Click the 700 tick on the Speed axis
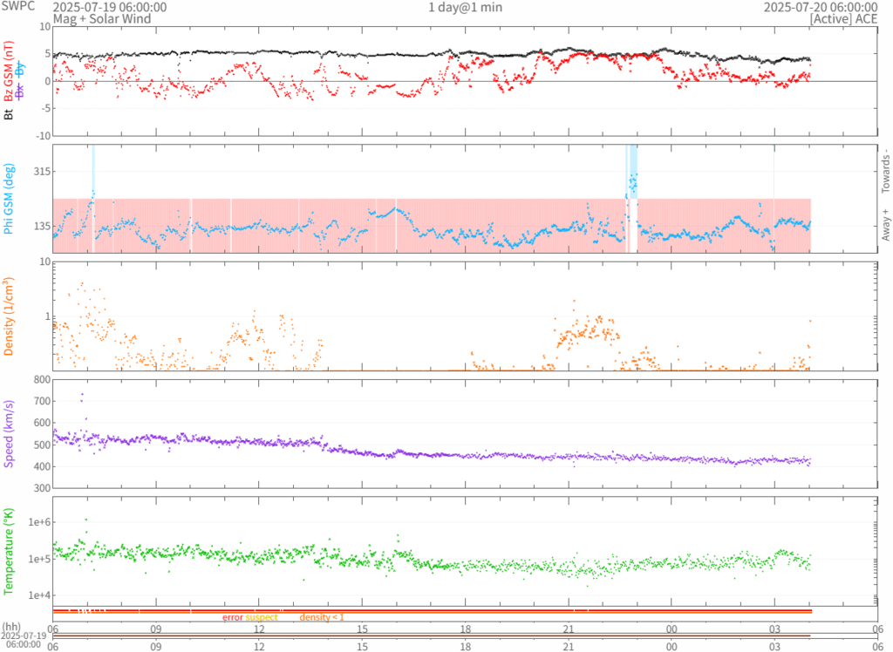The image size is (893, 652). [x=42, y=402]
